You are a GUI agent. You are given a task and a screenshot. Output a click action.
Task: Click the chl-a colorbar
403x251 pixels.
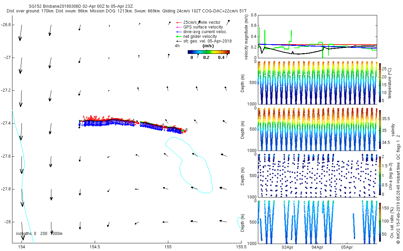click(x=380, y=175)
